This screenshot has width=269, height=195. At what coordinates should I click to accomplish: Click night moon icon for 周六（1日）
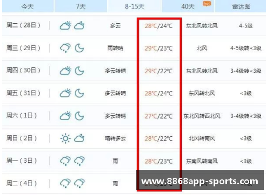[x=79, y=116]
